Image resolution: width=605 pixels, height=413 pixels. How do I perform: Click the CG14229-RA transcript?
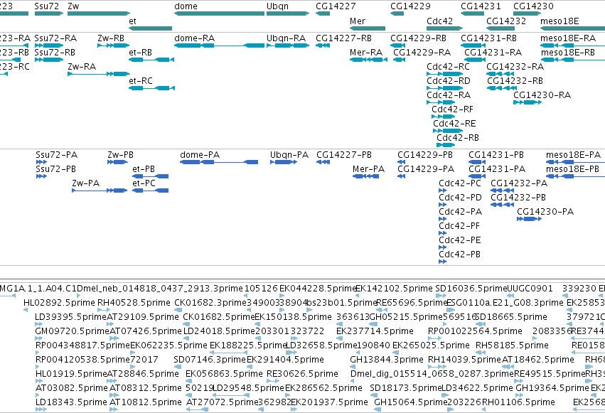[x=399, y=60]
